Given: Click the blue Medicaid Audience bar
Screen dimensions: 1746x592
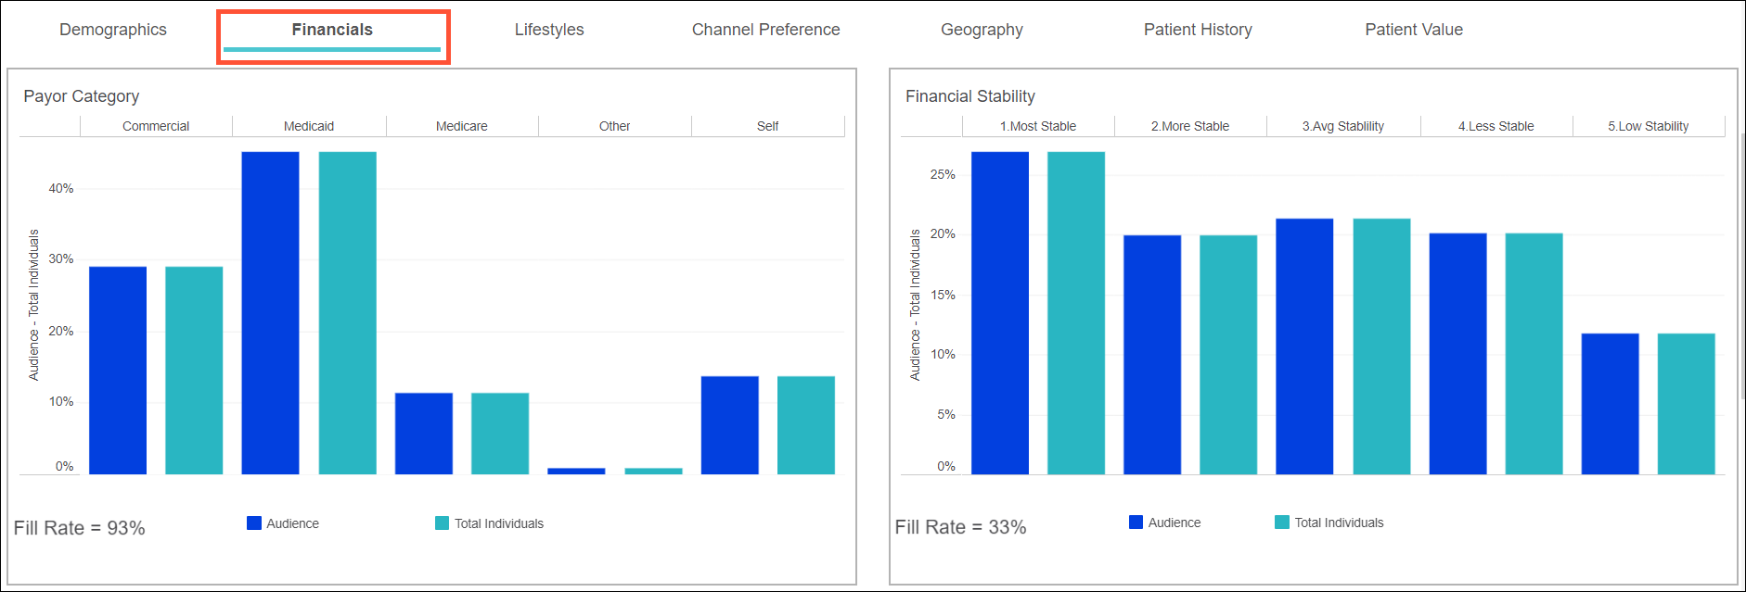Looking at the screenshot, I should pos(271,313).
